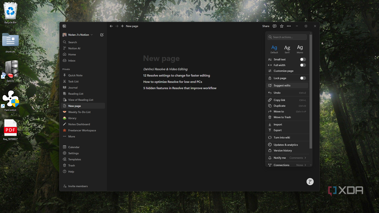This screenshot has width=379, height=213.
Task: Click the plus icon next to breadcrumb
Action: click(x=122, y=26)
